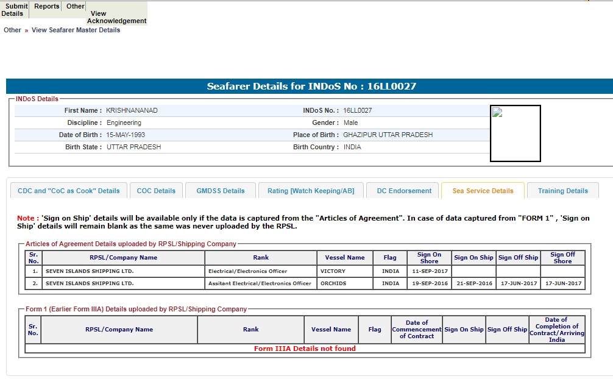
Task: Switch to CDC and CoC as Cook Details tab
Action: pyautogui.click(x=69, y=191)
